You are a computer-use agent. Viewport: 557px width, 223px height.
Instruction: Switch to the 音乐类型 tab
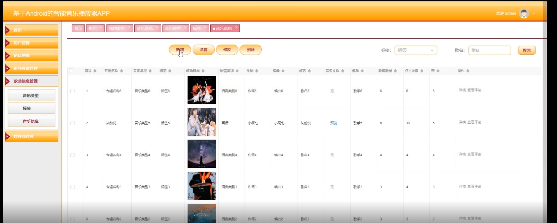pos(173,28)
